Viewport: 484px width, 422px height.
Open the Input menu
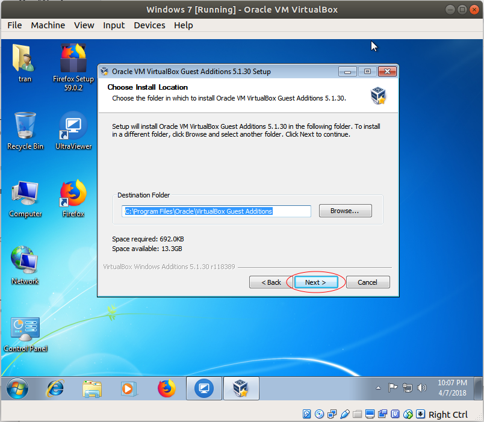(114, 25)
